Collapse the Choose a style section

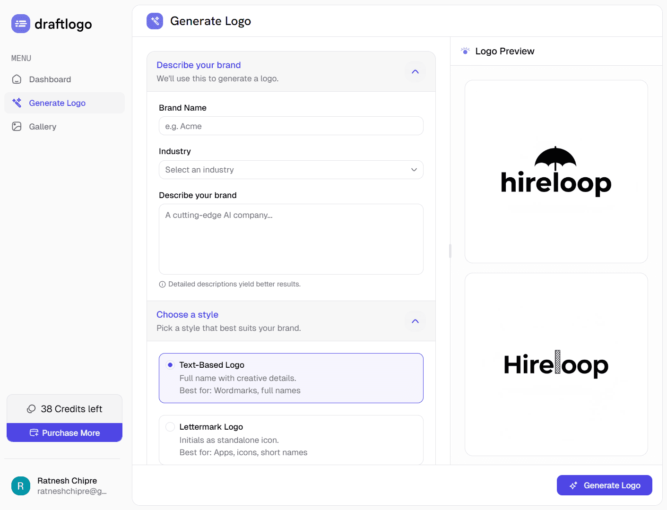(415, 321)
